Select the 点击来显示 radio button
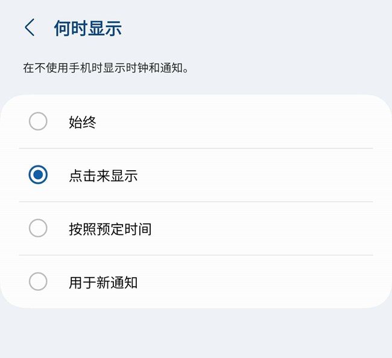 click(38, 176)
